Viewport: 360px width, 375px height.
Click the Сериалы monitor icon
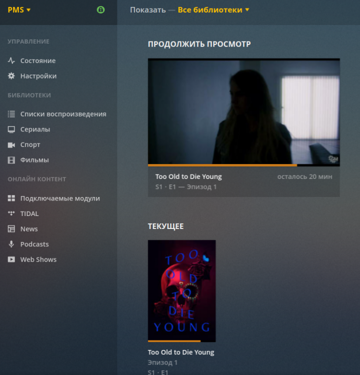(11, 129)
